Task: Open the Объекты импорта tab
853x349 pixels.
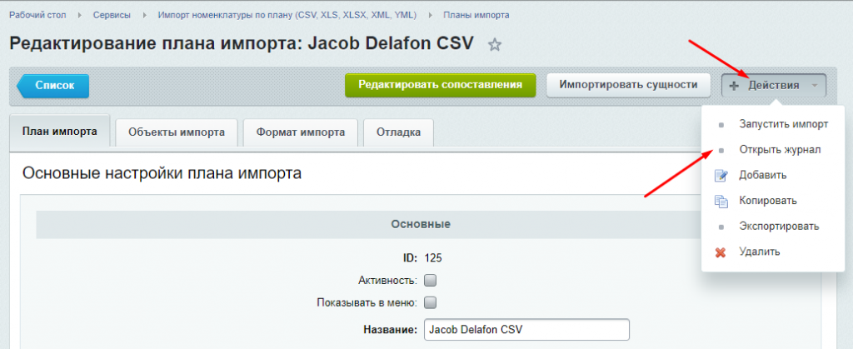Action: [177, 132]
